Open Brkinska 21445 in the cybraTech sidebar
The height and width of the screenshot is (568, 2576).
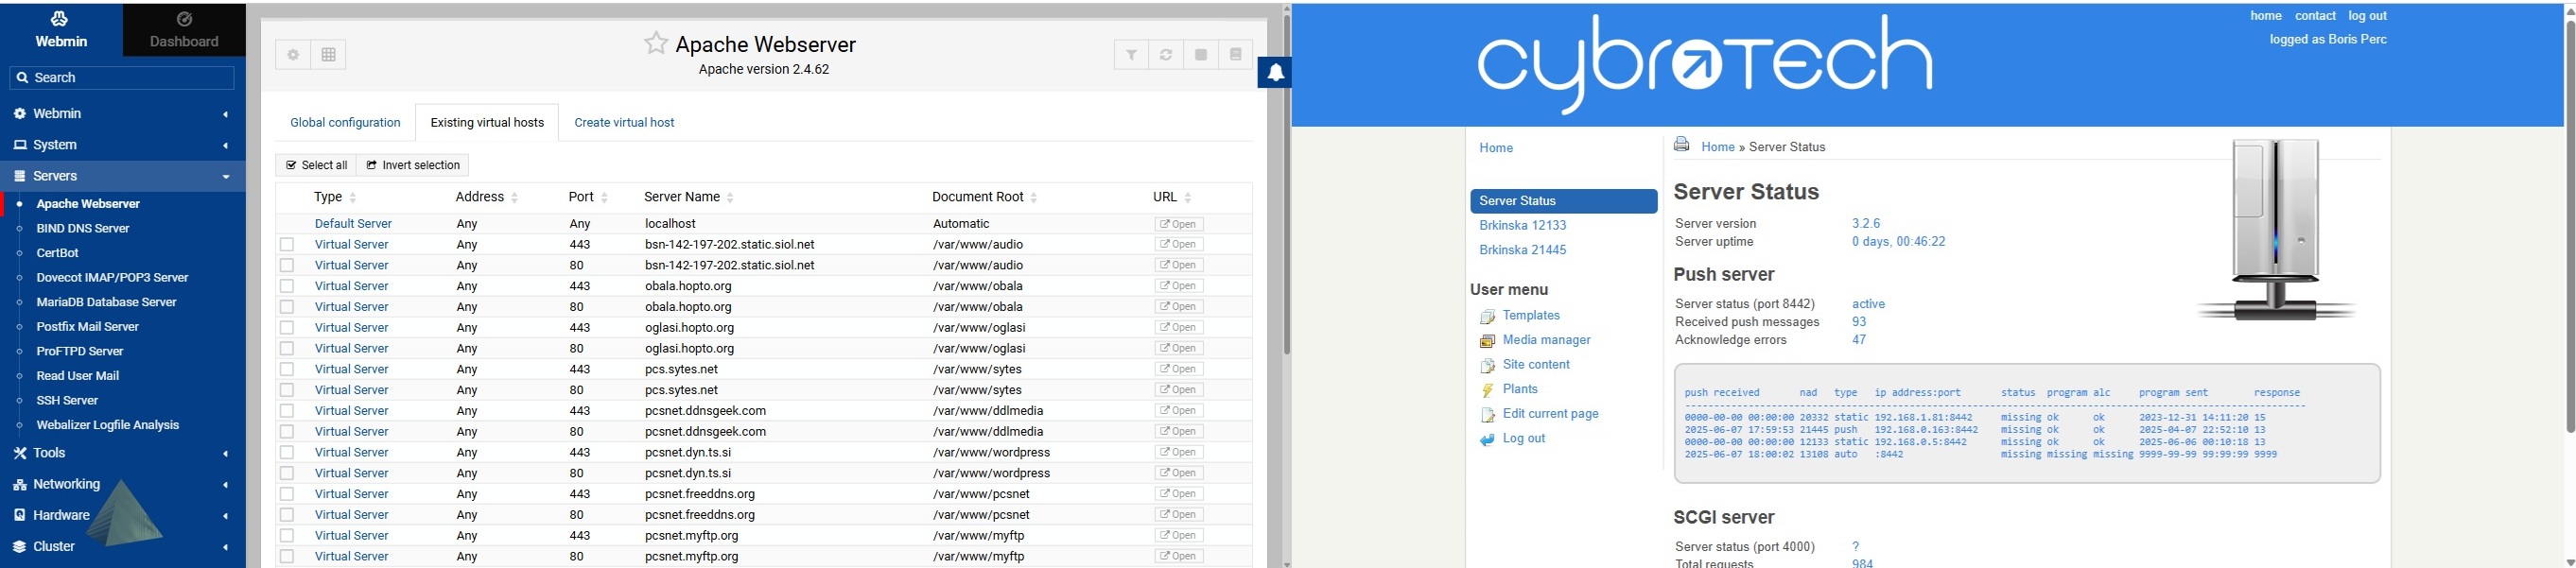[1523, 250]
